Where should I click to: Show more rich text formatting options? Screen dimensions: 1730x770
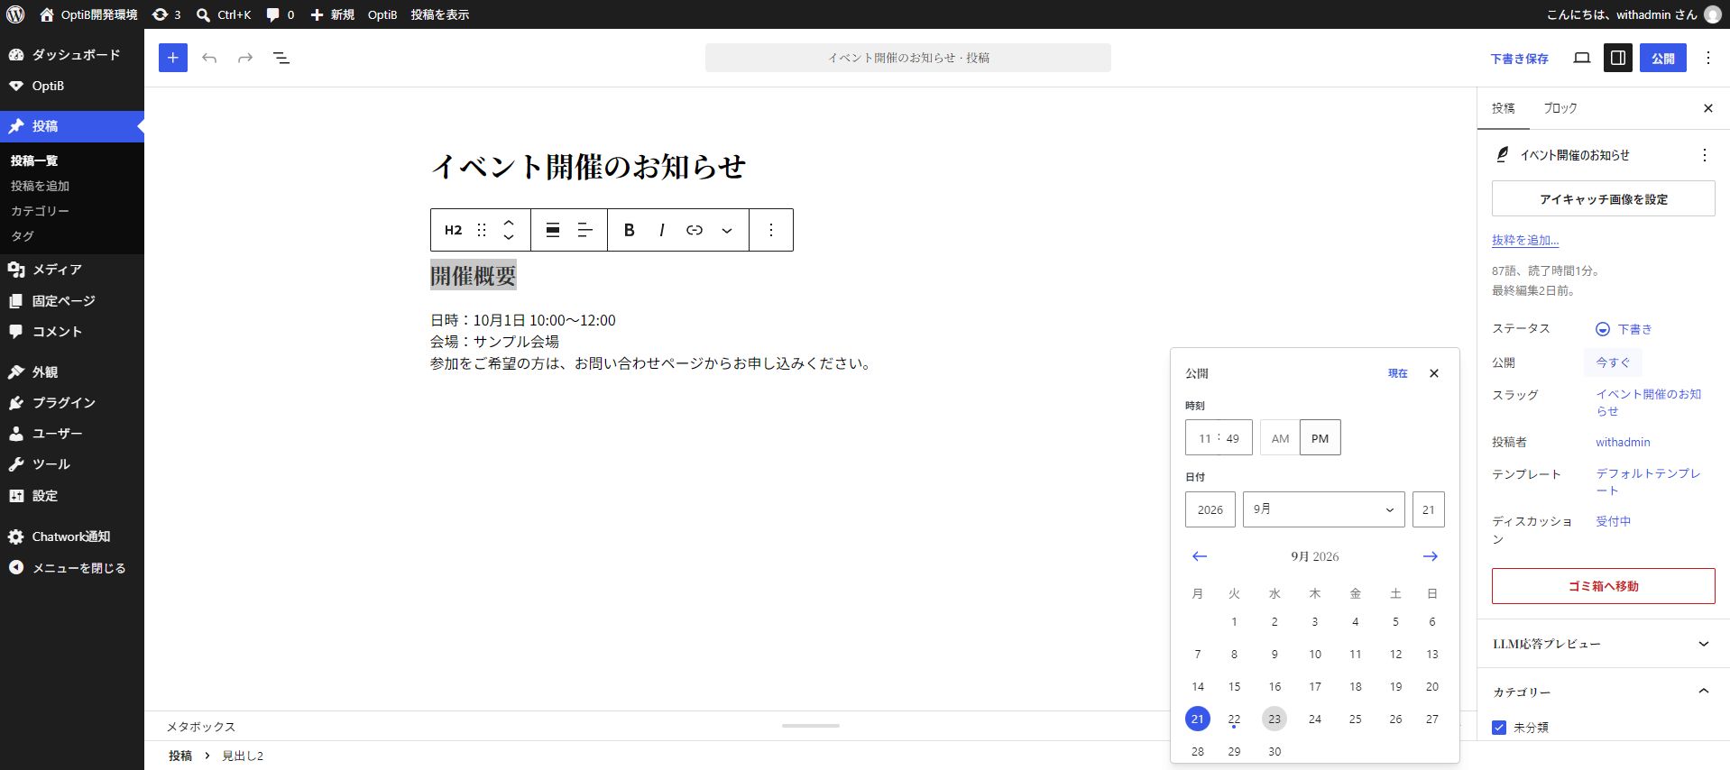727,230
